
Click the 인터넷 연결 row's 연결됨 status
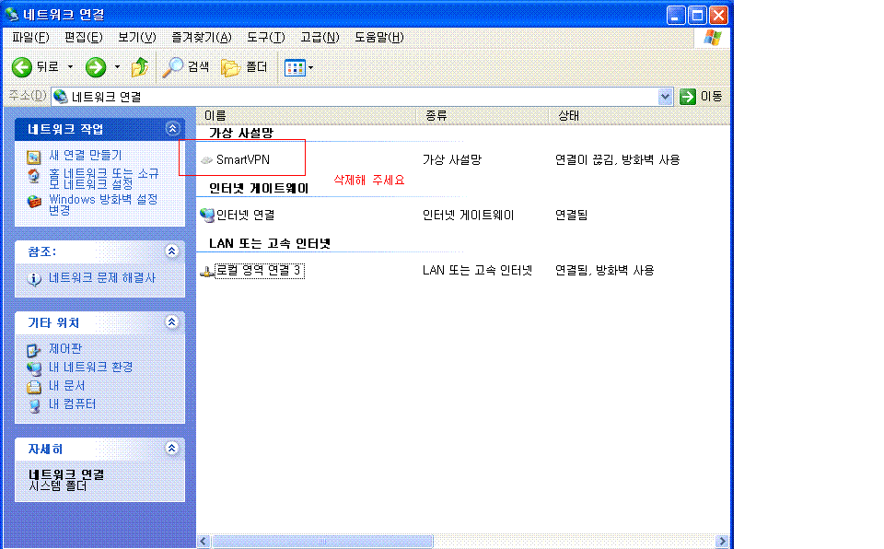point(571,215)
